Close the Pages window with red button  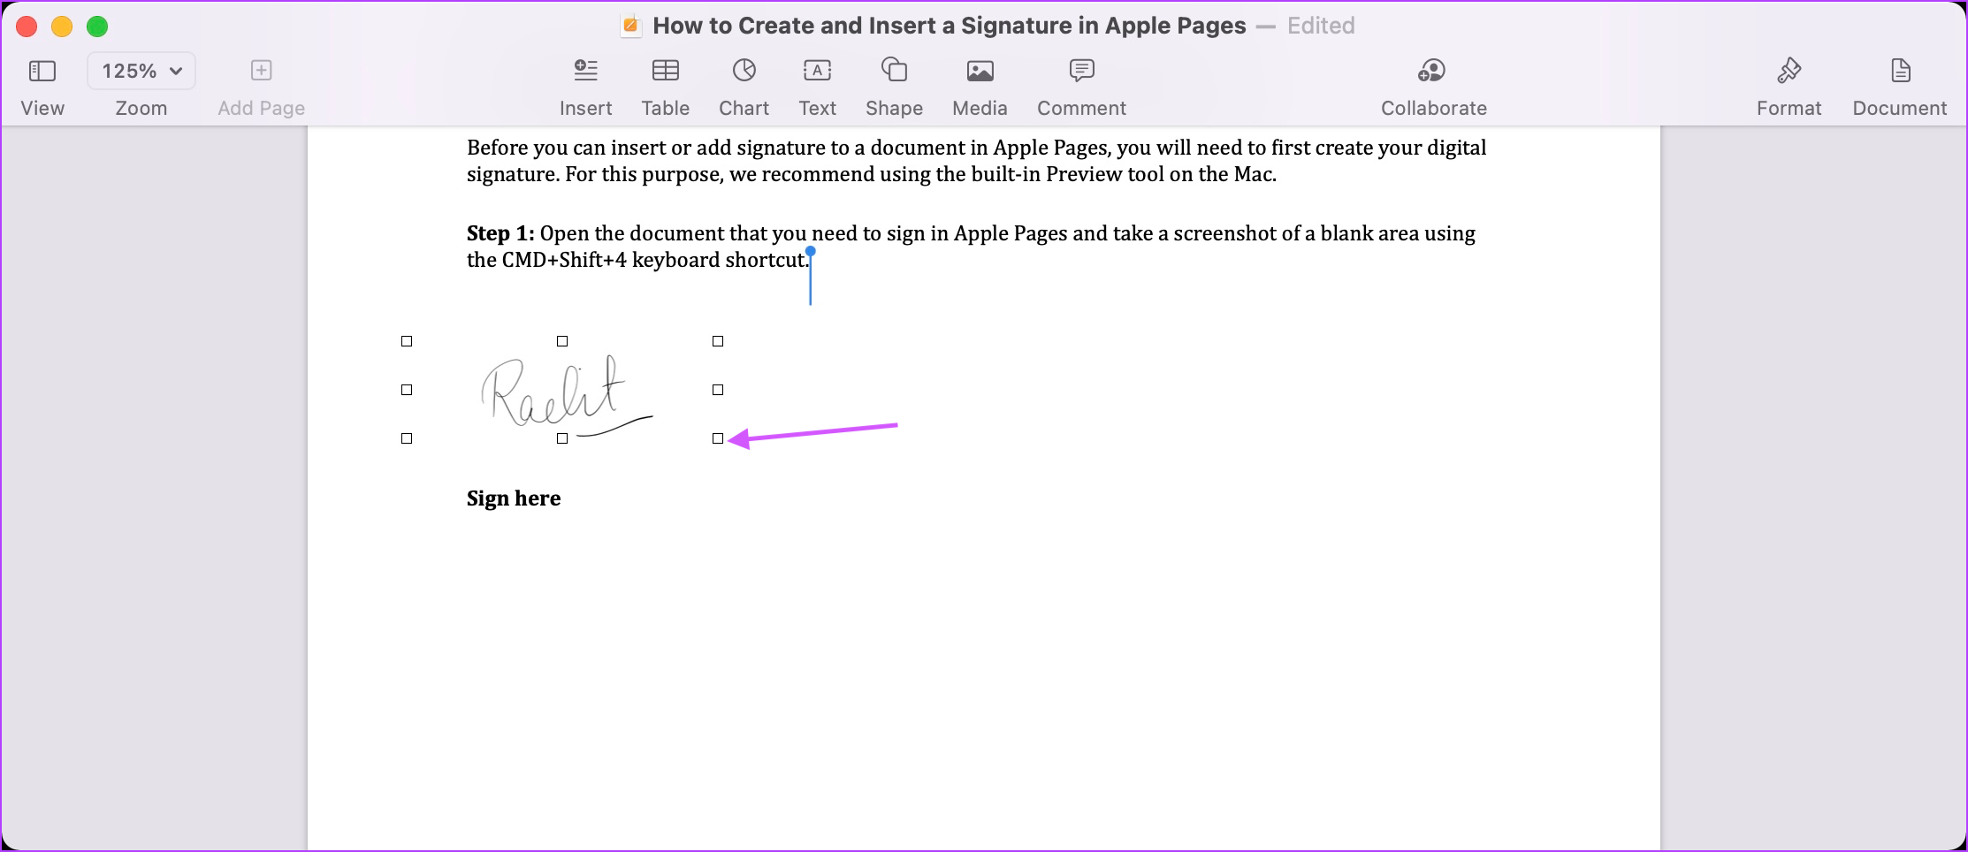tap(27, 27)
